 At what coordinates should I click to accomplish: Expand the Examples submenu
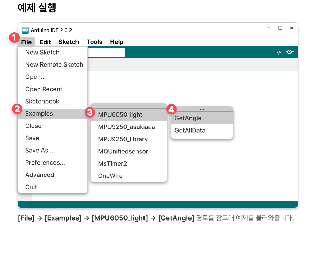[x=39, y=114]
